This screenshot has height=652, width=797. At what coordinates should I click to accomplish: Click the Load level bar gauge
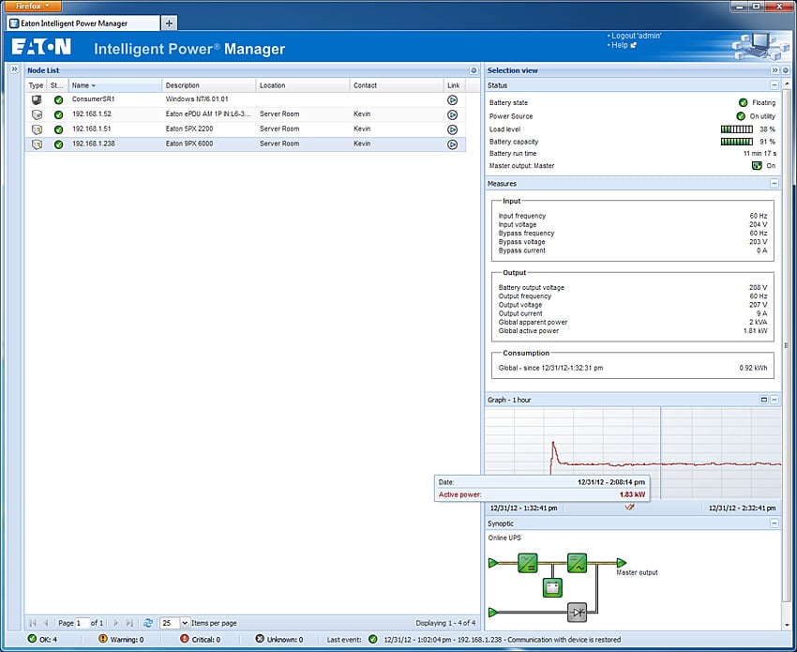[x=736, y=129]
